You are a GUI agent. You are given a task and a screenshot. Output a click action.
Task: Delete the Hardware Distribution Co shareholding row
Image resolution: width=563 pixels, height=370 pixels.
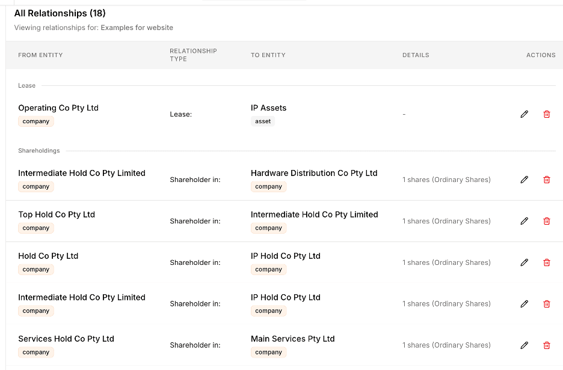(546, 180)
